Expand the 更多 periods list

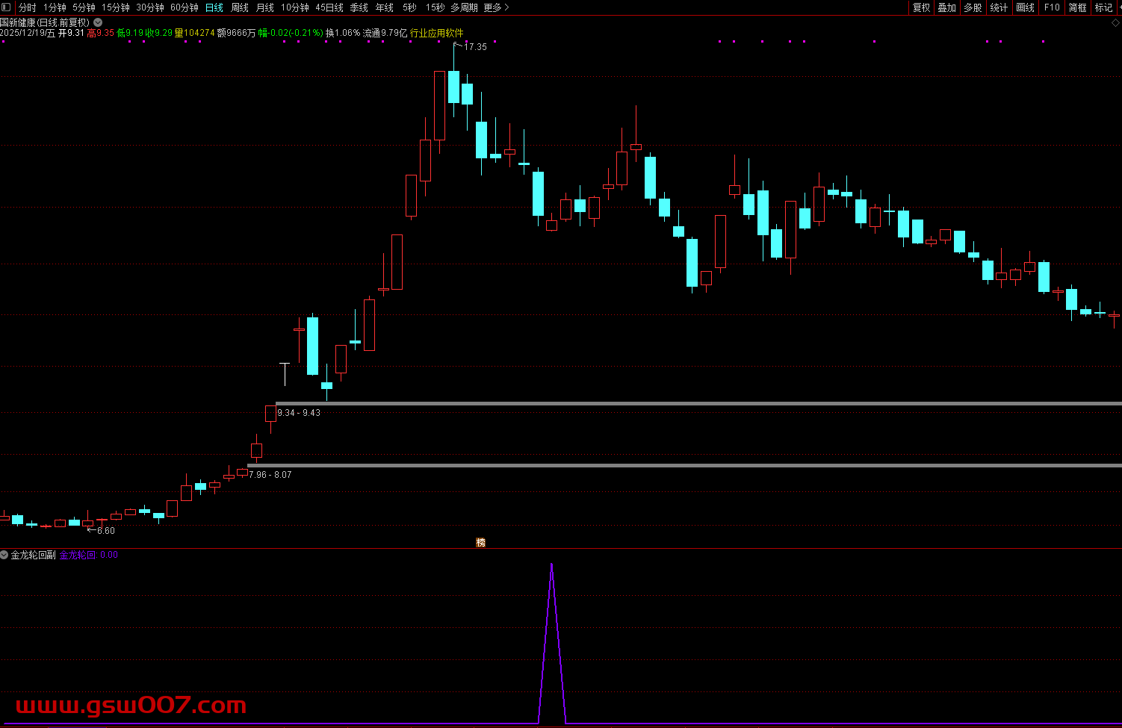click(496, 7)
